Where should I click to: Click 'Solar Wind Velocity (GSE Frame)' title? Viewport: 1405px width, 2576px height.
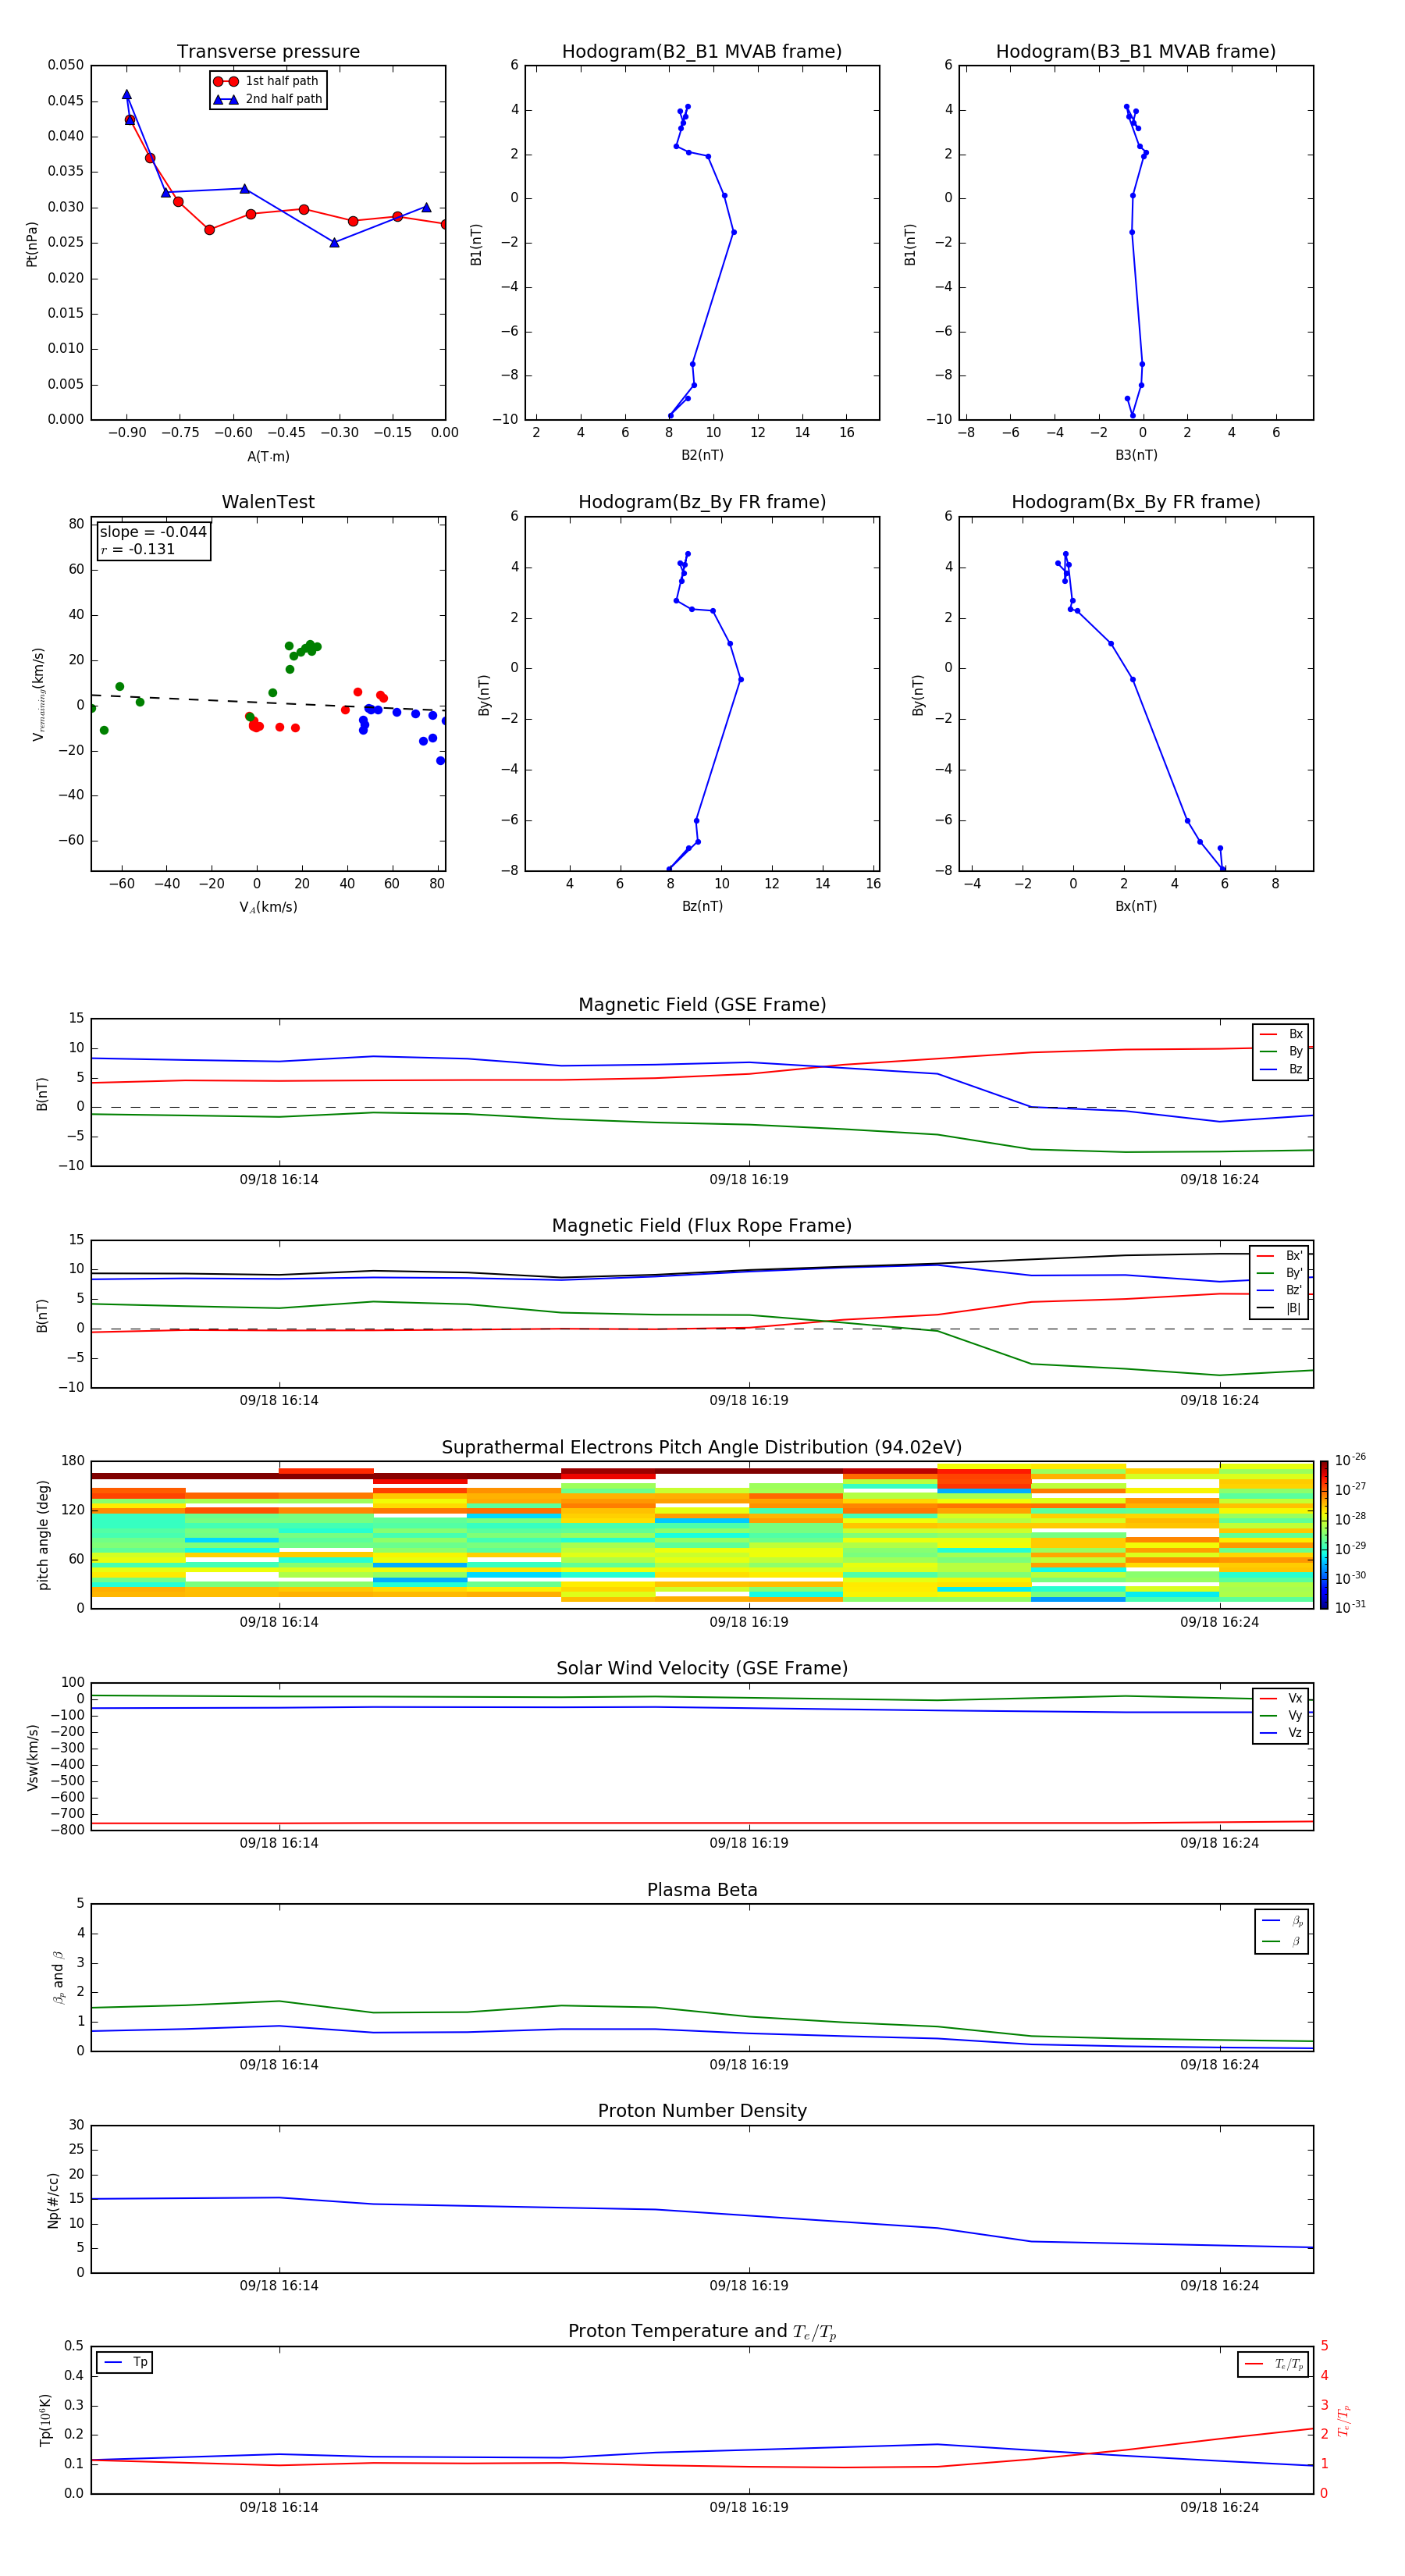tap(702, 1668)
